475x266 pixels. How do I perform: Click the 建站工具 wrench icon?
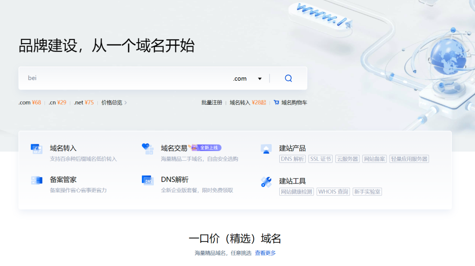266,182
